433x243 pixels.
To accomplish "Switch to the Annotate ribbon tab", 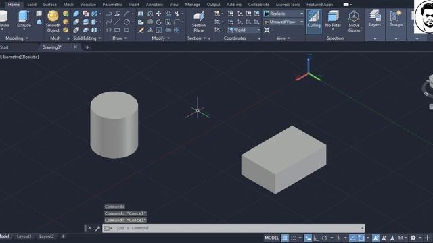I will (x=154, y=5).
